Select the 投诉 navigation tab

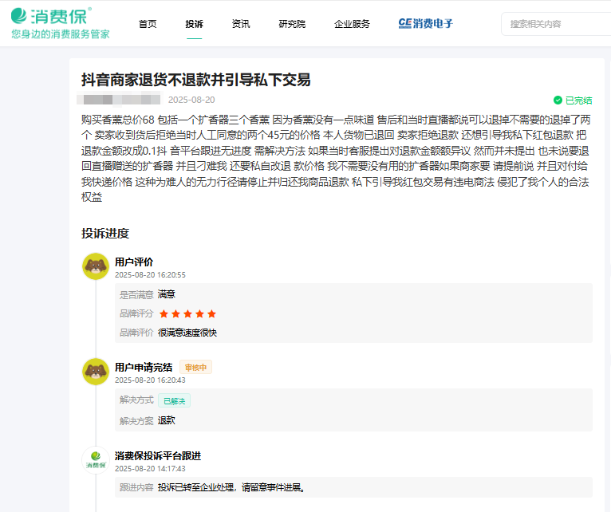point(194,24)
